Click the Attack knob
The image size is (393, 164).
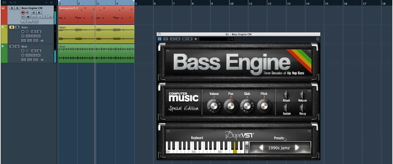coord(286,94)
